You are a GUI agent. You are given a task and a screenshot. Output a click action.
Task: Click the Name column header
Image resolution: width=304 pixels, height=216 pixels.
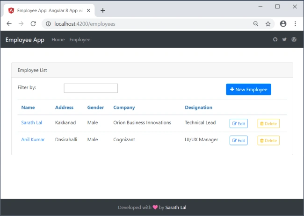click(x=28, y=108)
